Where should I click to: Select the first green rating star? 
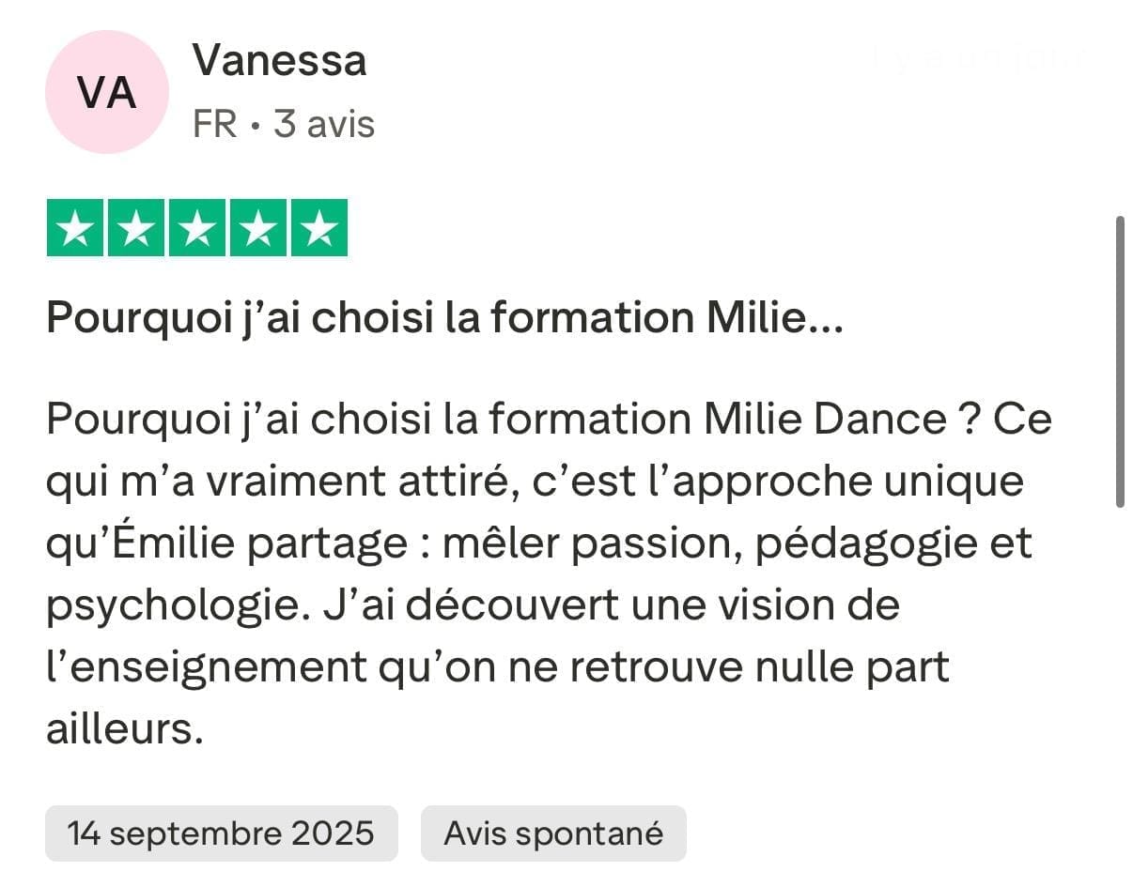click(x=75, y=228)
